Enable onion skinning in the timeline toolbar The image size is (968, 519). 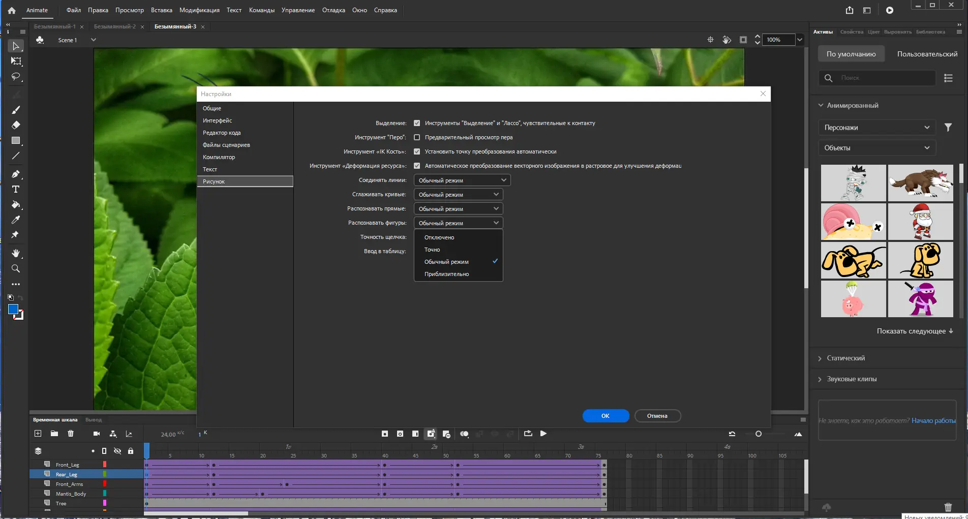click(464, 434)
